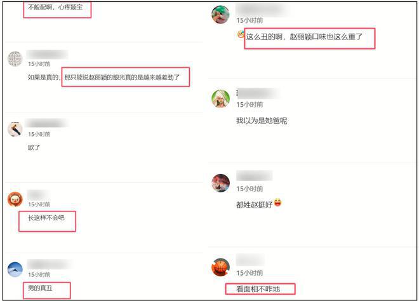Click the comment 长这样不会吧
The width and height of the screenshot is (419, 301).
pos(46,218)
